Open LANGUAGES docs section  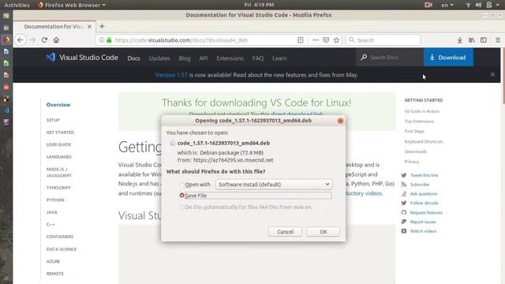(59, 157)
